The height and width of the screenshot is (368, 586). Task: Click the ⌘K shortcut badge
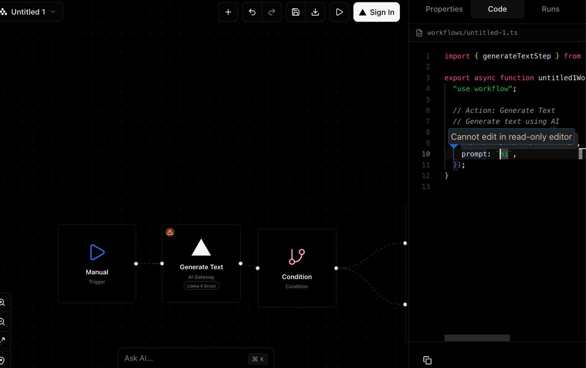(x=258, y=359)
